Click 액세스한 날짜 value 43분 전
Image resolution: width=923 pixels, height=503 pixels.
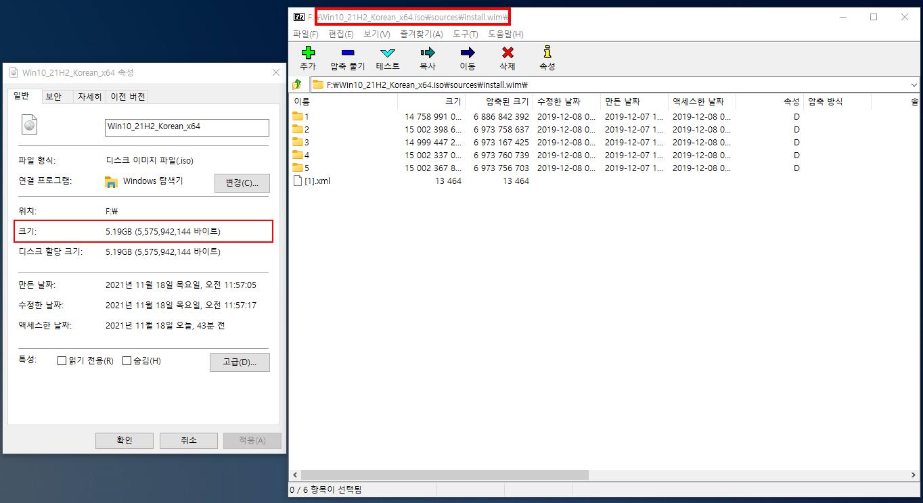(x=165, y=326)
